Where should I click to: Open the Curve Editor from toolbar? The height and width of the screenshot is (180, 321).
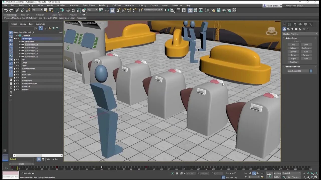(x=196, y=10)
